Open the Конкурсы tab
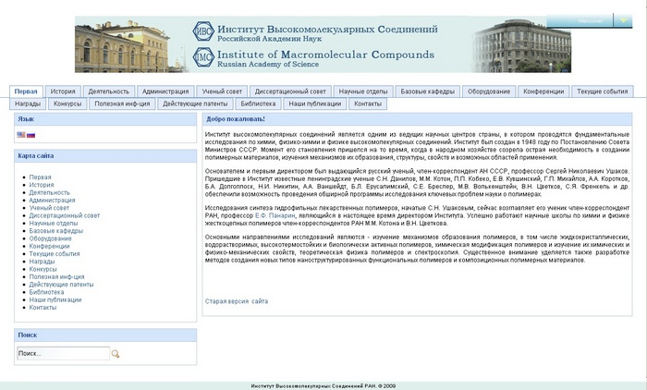This screenshot has height=390, width=647. (67, 104)
